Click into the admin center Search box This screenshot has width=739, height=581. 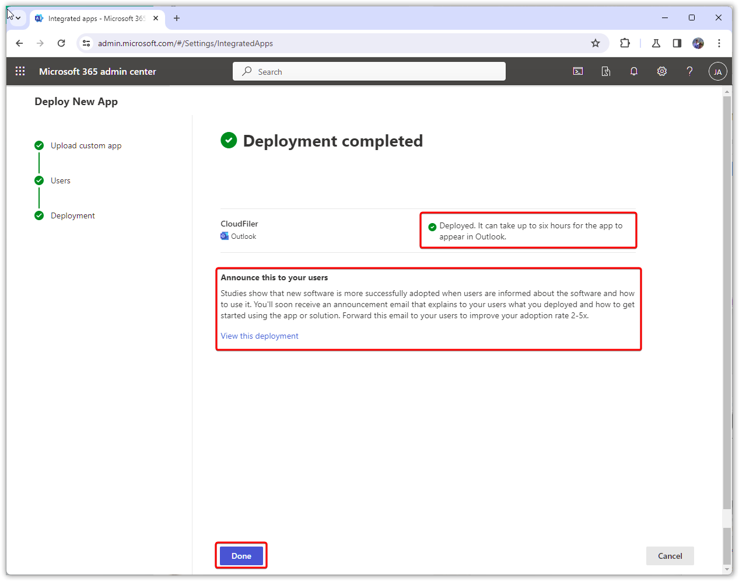[x=369, y=71]
